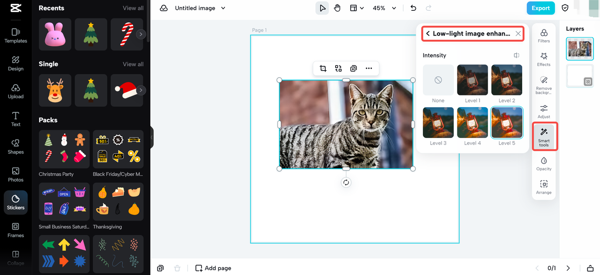Open the Effects tool
The height and width of the screenshot is (275, 600).
coord(544,59)
